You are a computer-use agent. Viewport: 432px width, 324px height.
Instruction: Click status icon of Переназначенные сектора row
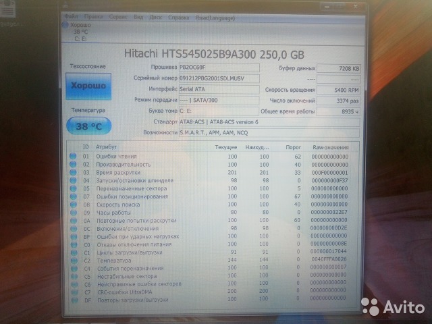point(74,188)
